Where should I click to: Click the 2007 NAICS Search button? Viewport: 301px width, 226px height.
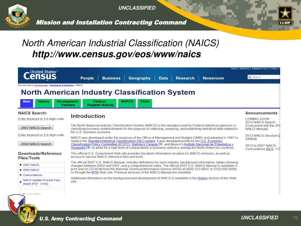[x=36, y=128]
